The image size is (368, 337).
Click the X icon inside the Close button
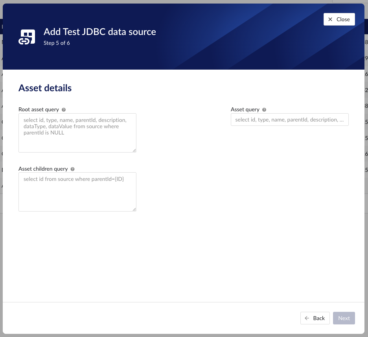click(x=331, y=19)
